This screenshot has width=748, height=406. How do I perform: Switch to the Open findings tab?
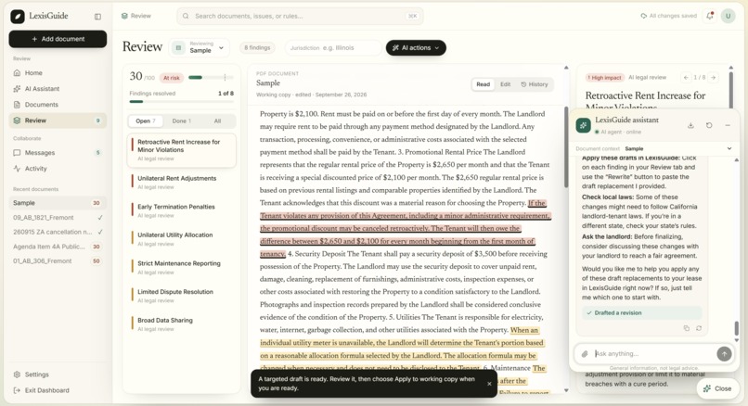pyautogui.click(x=145, y=121)
